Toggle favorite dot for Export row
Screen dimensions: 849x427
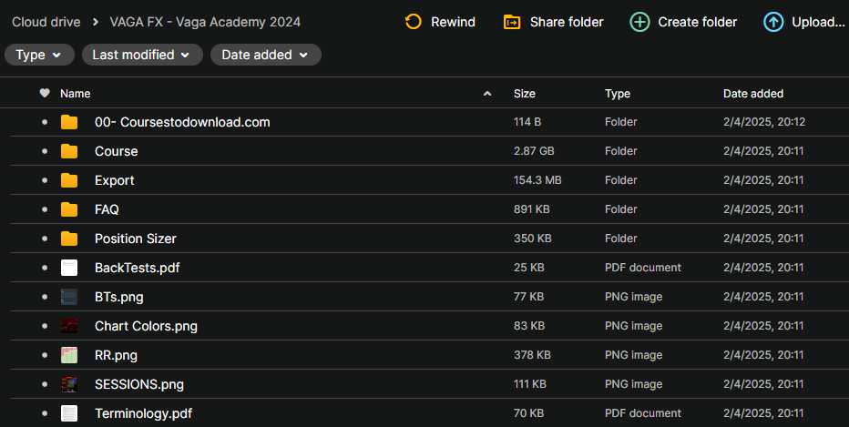pyautogui.click(x=45, y=181)
